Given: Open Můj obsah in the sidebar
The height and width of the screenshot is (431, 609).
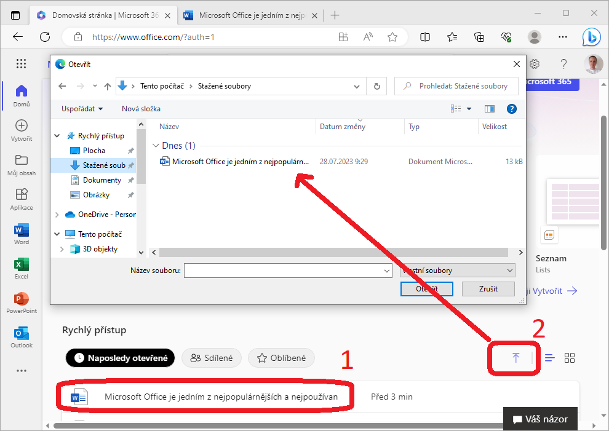Looking at the screenshot, I should (22, 165).
